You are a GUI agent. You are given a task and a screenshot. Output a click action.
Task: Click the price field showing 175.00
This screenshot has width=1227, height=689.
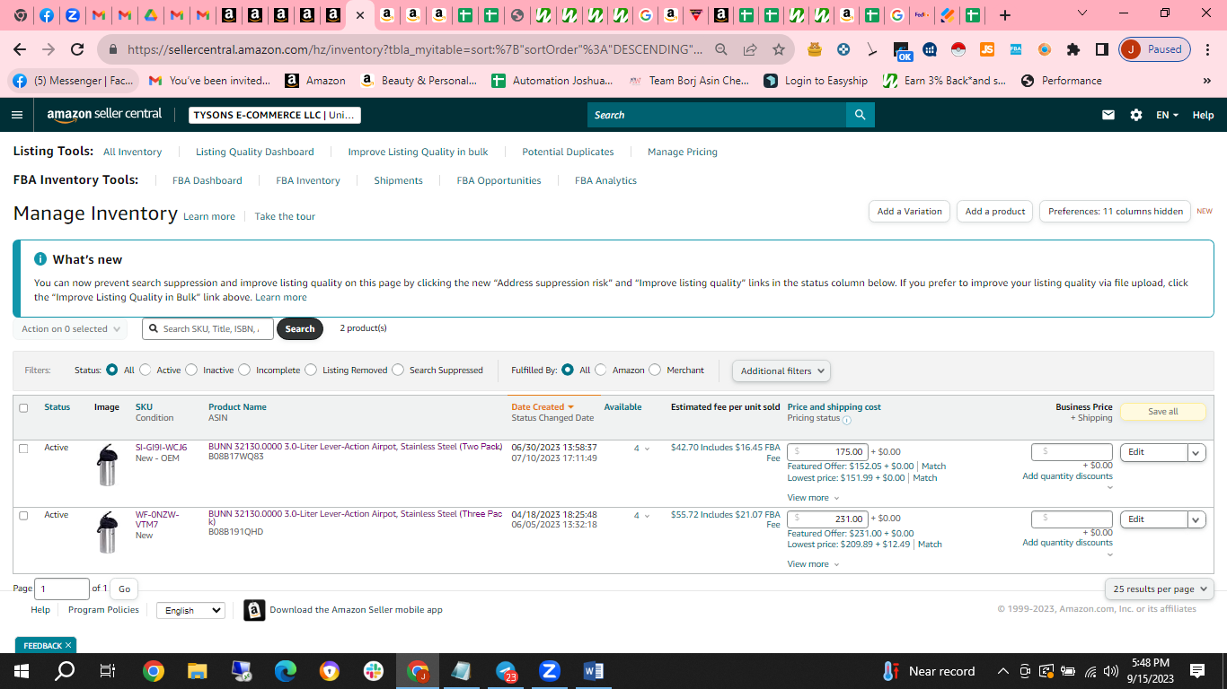828,452
